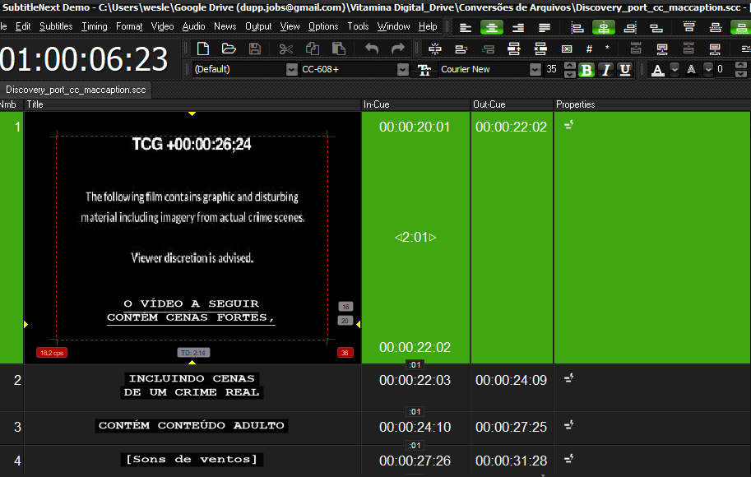This screenshot has height=477, width=751.
Task: Open the News menu
Action: (225, 26)
